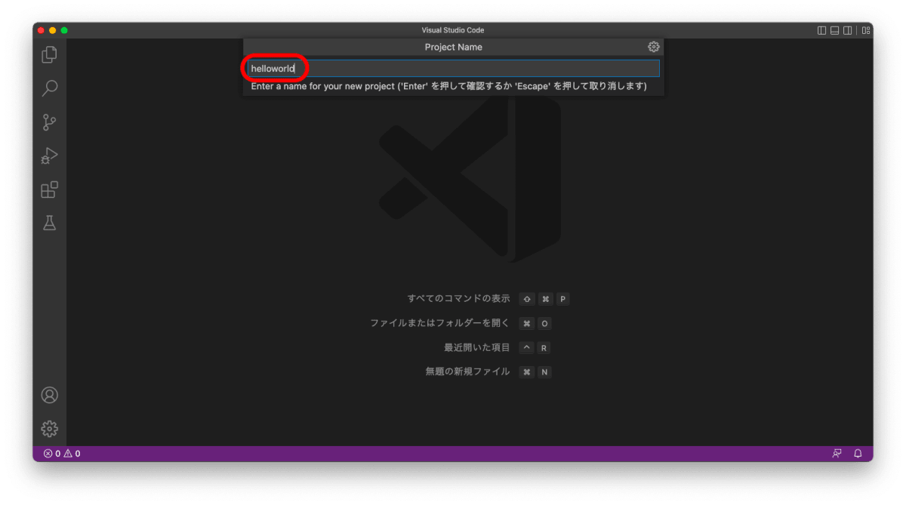906x505 pixels.
Task: Click the N keycap for new untitled file
Action: click(544, 372)
